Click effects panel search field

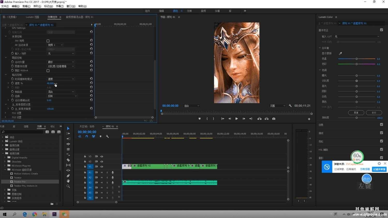(x=22, y=132)
